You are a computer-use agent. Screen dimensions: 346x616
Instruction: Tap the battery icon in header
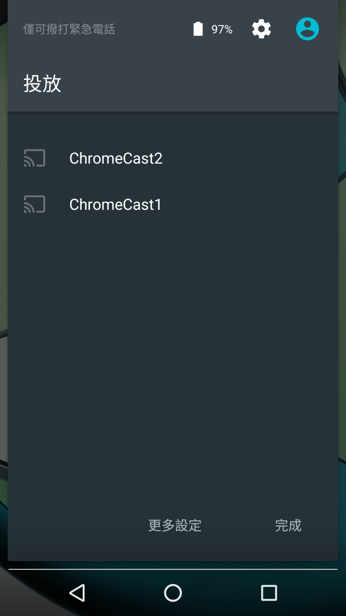coord(198,29)
